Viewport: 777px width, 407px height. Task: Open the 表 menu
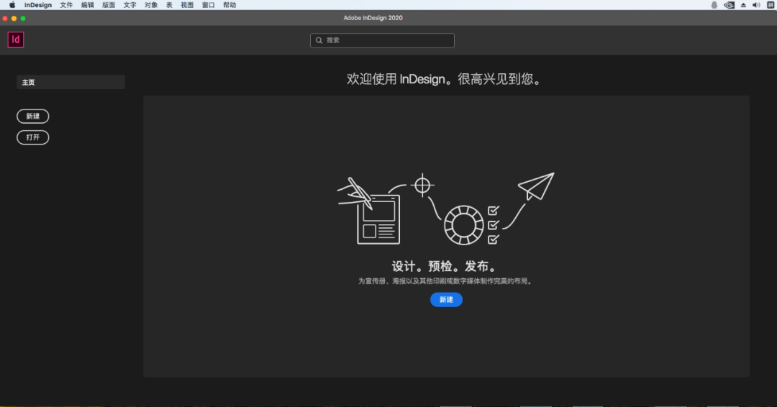tap(169, 5)
